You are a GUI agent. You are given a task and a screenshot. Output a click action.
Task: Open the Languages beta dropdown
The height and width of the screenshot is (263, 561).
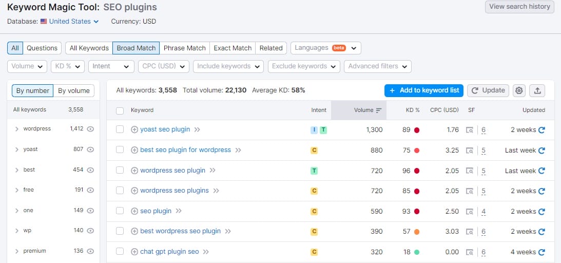click(x=325, y=48)
